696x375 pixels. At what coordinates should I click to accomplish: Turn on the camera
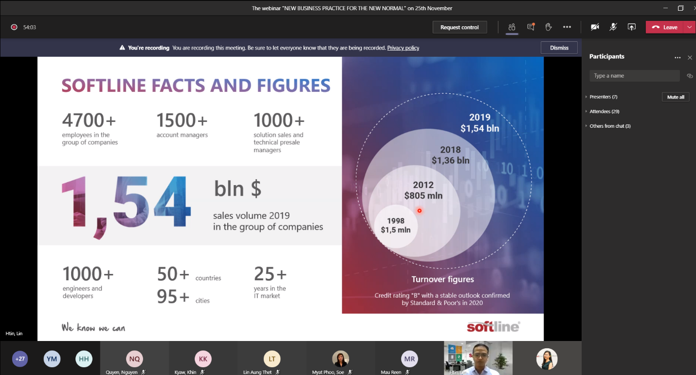(595, 27)
